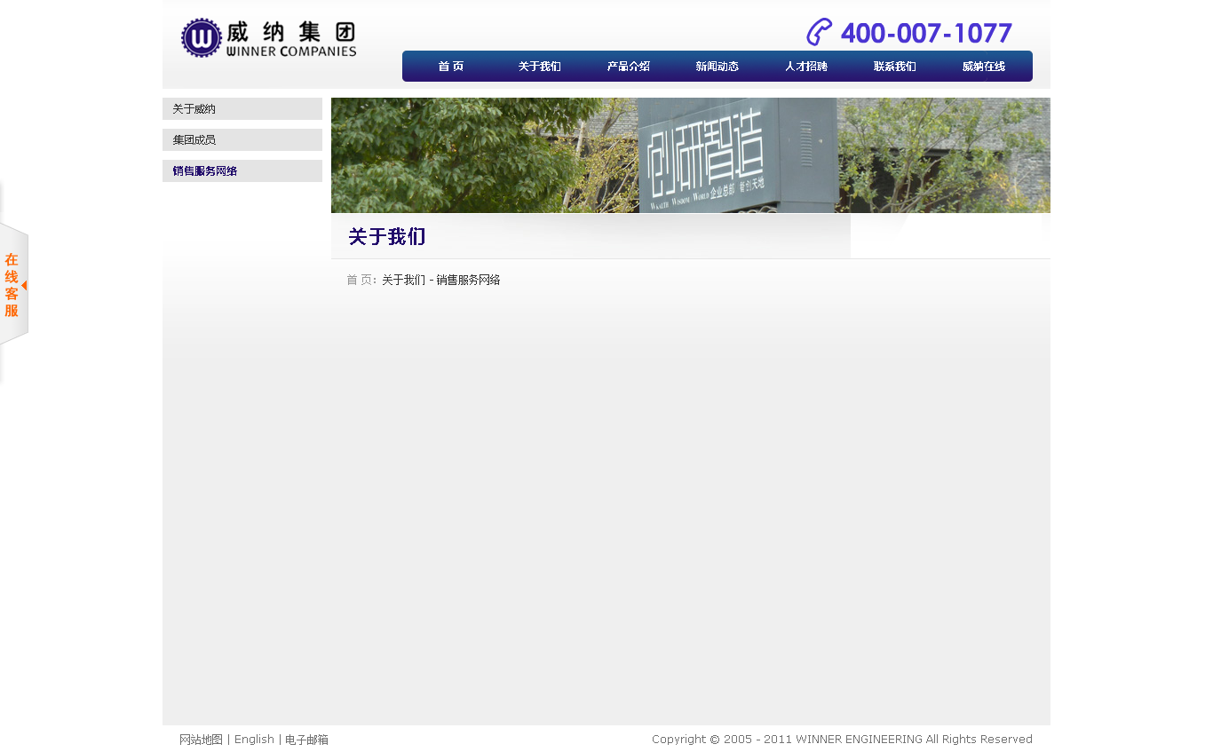Open the 新闻动态 navigation item

click(717, 67)
